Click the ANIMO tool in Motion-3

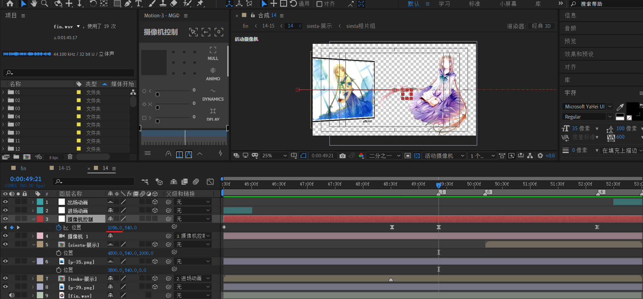coord(213,74)
